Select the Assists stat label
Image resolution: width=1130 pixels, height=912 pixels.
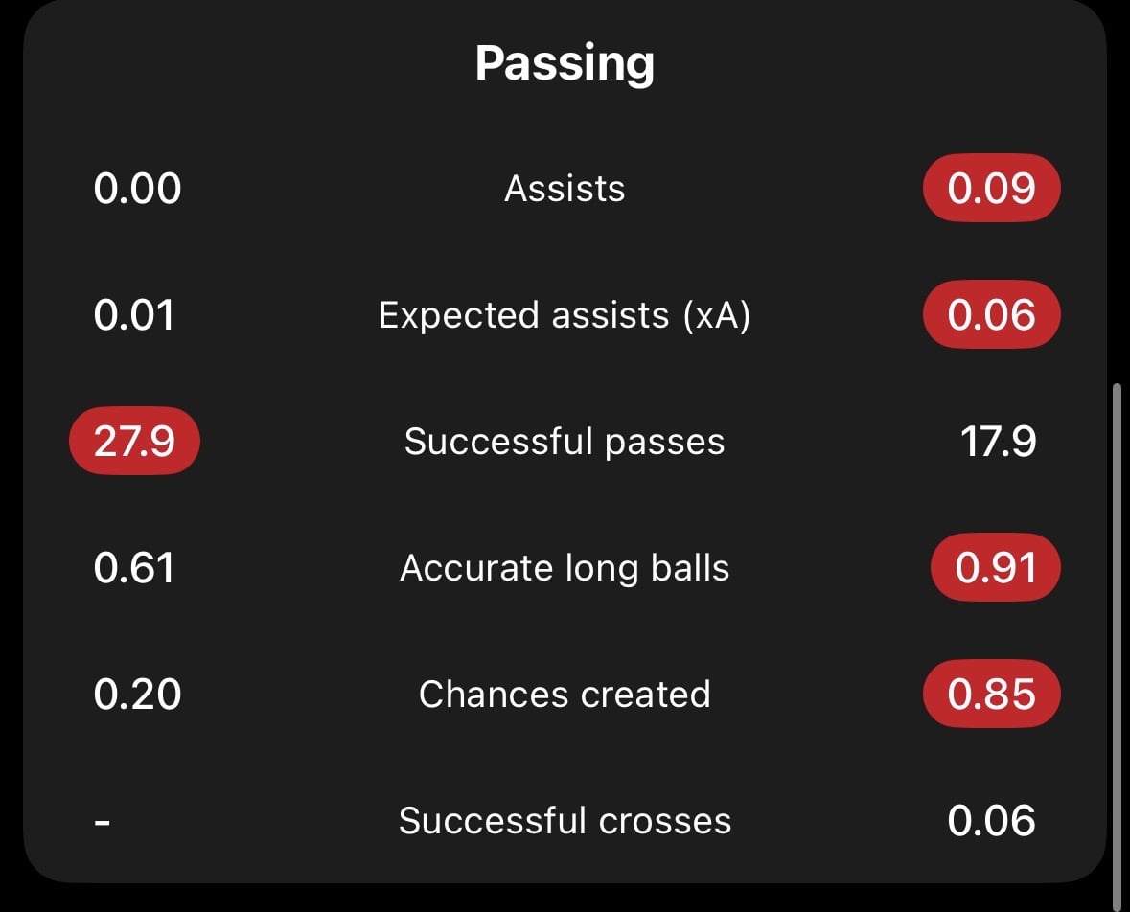[565, 189]
